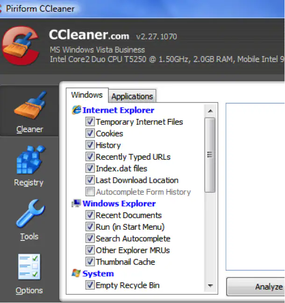Click the Cleaner label in sidebar

coord(30,129)
